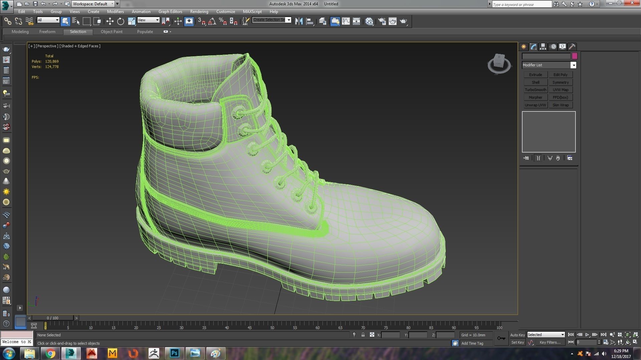Switch to Display command panel tab
The height and width of the screenshot is (360, 641).
point(563,47)
